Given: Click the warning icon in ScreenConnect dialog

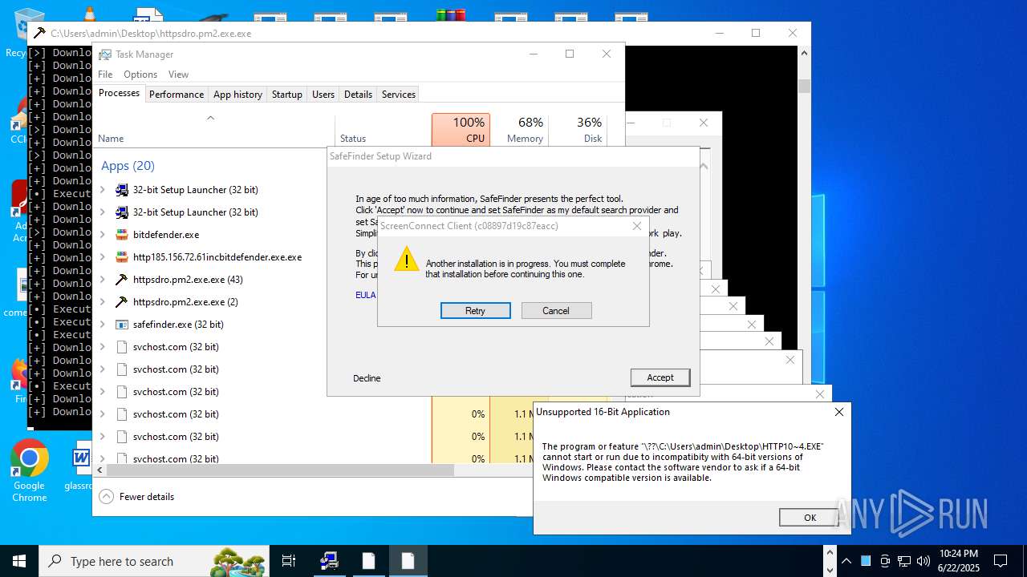Looking at the screenshot, I should click(407, 259).
